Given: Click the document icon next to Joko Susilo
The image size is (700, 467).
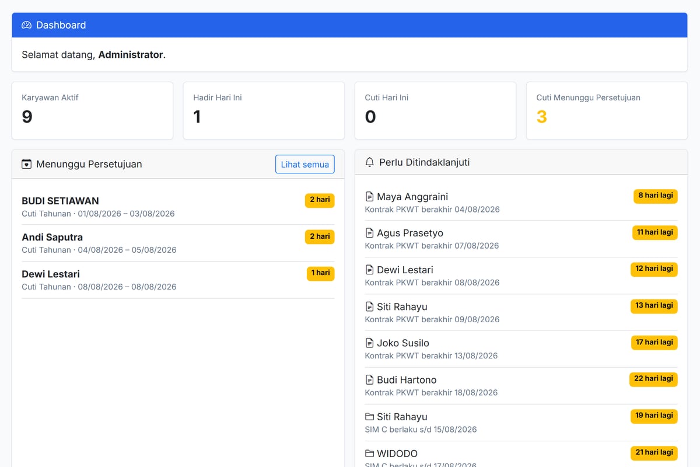Looking at the screenshot, I should click(369, 343).
